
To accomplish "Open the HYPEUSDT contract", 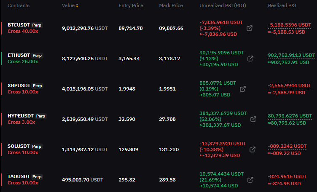I will pyautogui.click(x=20, y=116).
